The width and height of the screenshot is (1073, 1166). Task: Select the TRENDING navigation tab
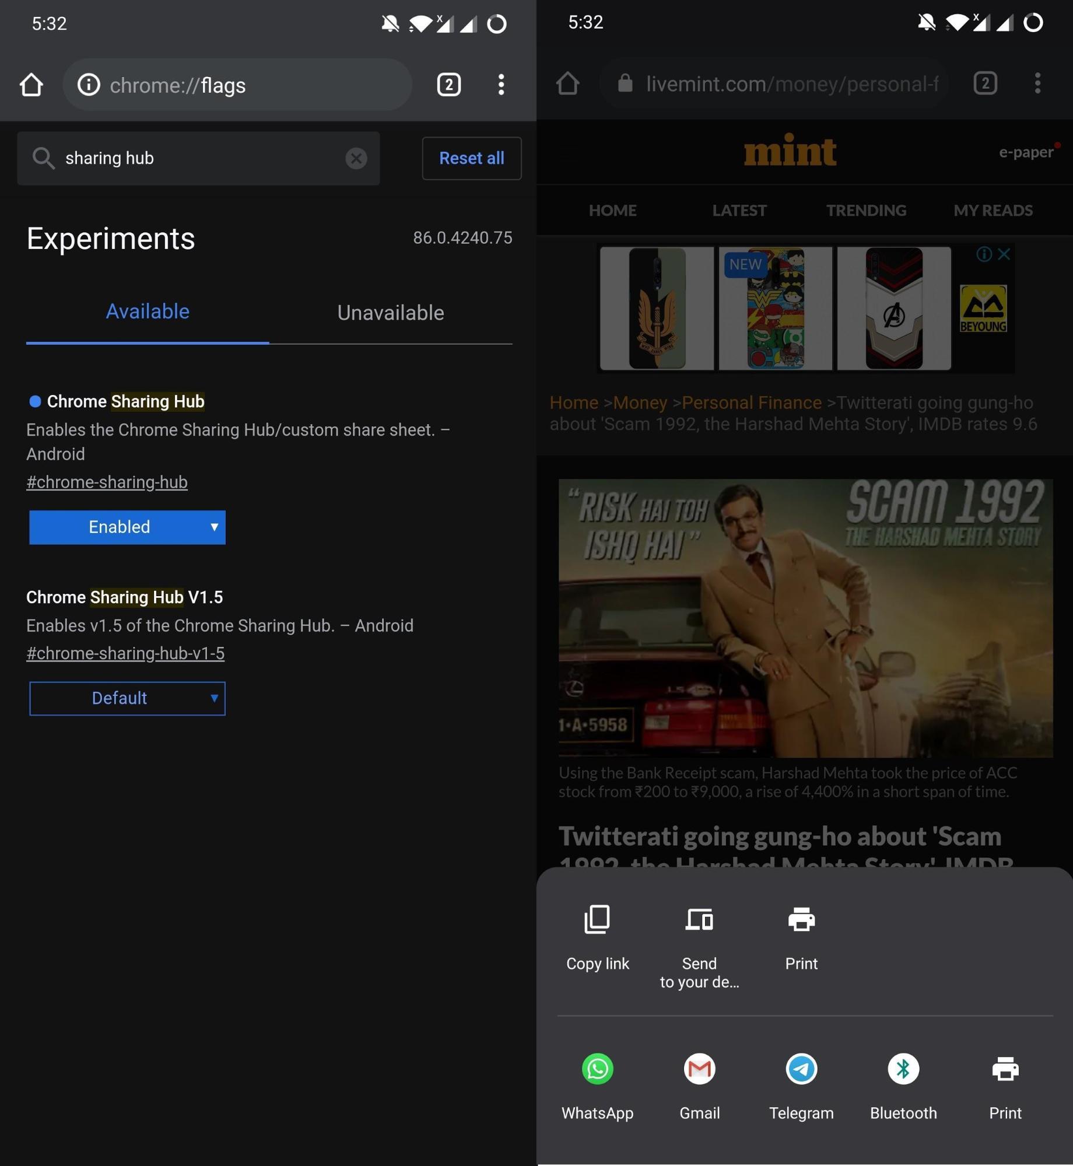(866, 210)
